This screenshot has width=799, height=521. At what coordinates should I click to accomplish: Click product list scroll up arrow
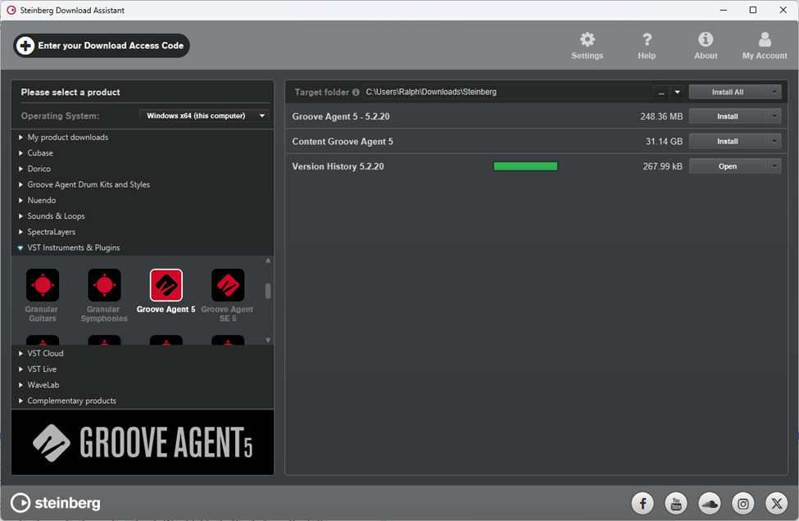click(x=268, y=260)
